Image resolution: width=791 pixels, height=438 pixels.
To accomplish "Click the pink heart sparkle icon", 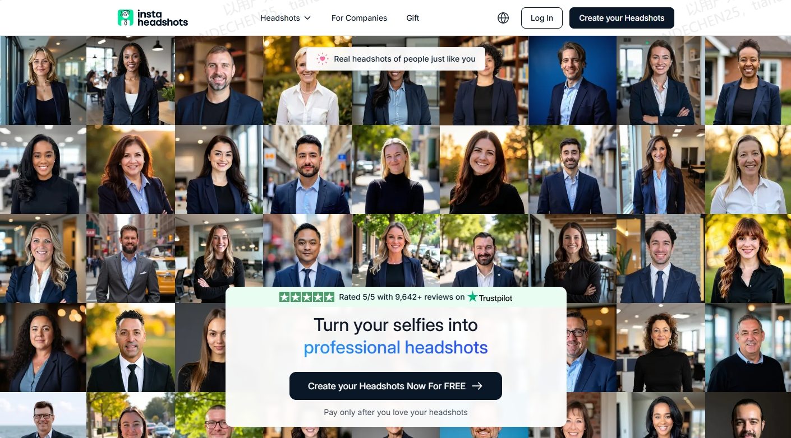I will point(322,59).
